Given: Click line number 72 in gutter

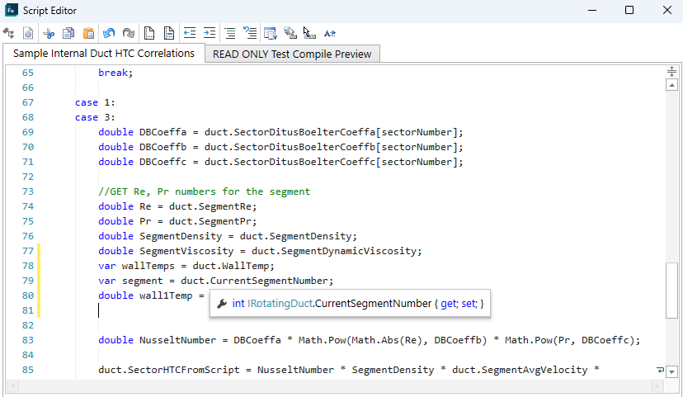Looking at the screenshot, I should (28, 177).
